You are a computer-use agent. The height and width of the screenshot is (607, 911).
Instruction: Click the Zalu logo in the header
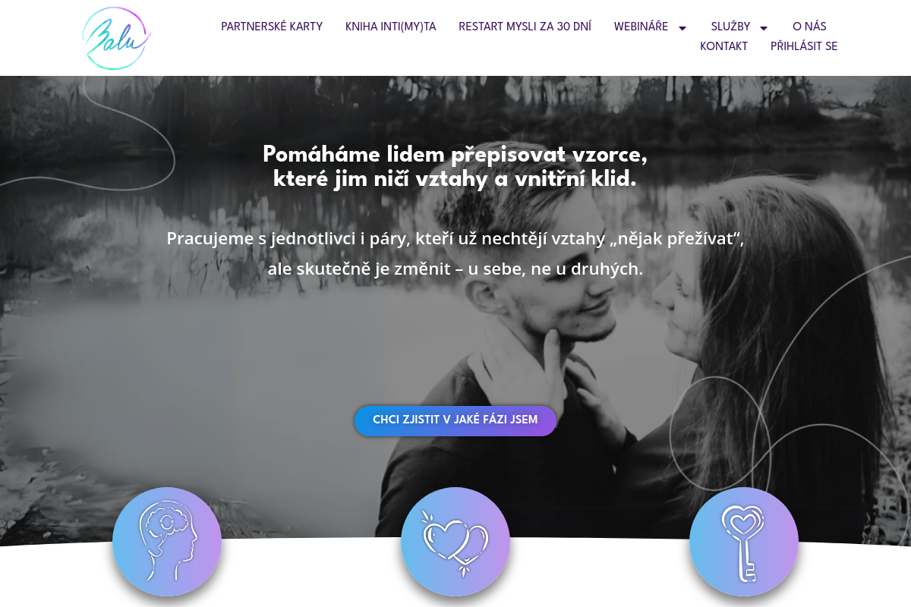coord(116,38)
